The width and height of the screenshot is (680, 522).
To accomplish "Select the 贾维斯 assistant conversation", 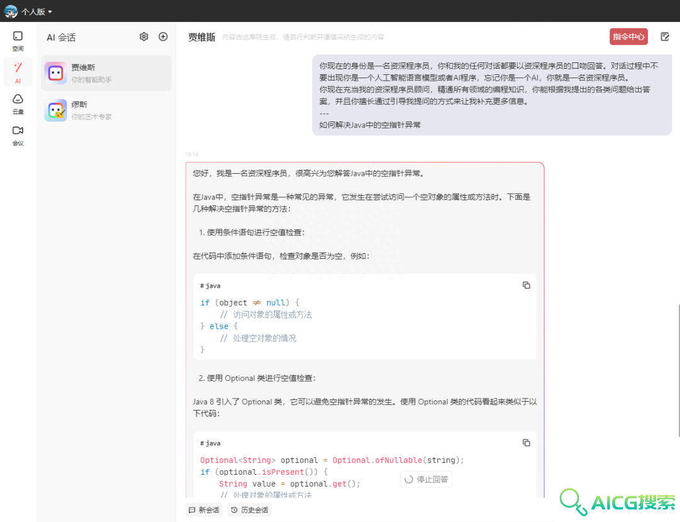I will tap(106, 73).
